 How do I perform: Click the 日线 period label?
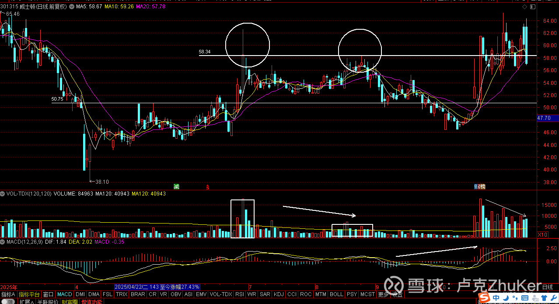(548, 287)
